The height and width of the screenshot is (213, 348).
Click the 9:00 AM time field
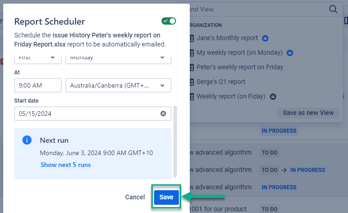pos(37,85)
